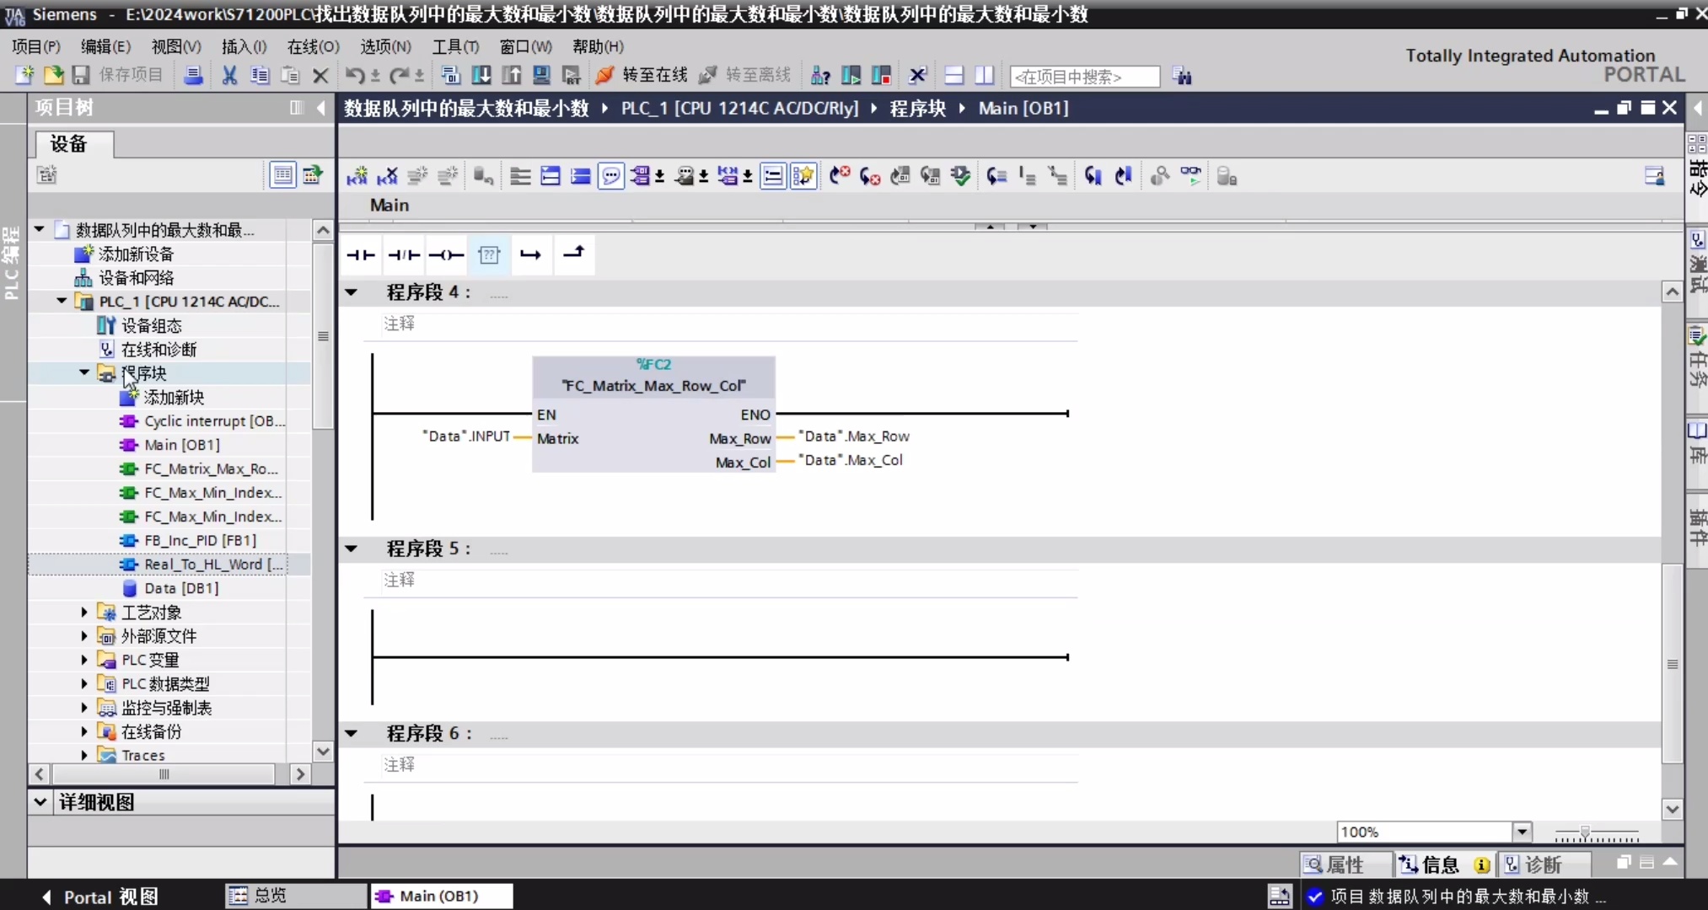The height and width of the screenshot is (910, 1708).
Task: Collapse network 程序段 4
Action: [352, 292]
